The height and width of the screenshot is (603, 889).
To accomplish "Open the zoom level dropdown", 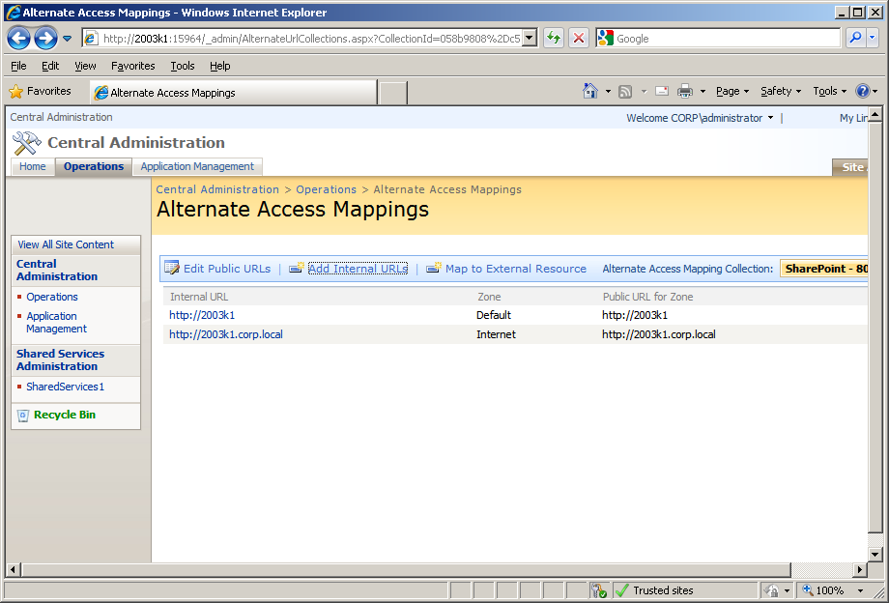I will coord(859,589).
